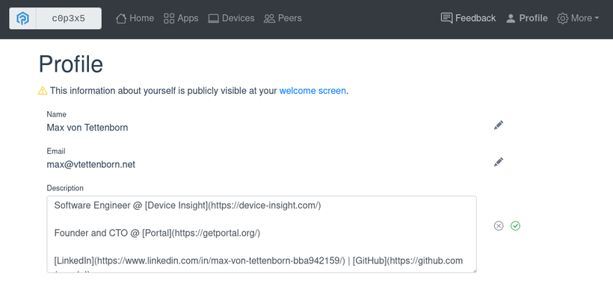This screenshot has width=613, height=288.
Task: Open the Peers section
Action: pos(283,19)
